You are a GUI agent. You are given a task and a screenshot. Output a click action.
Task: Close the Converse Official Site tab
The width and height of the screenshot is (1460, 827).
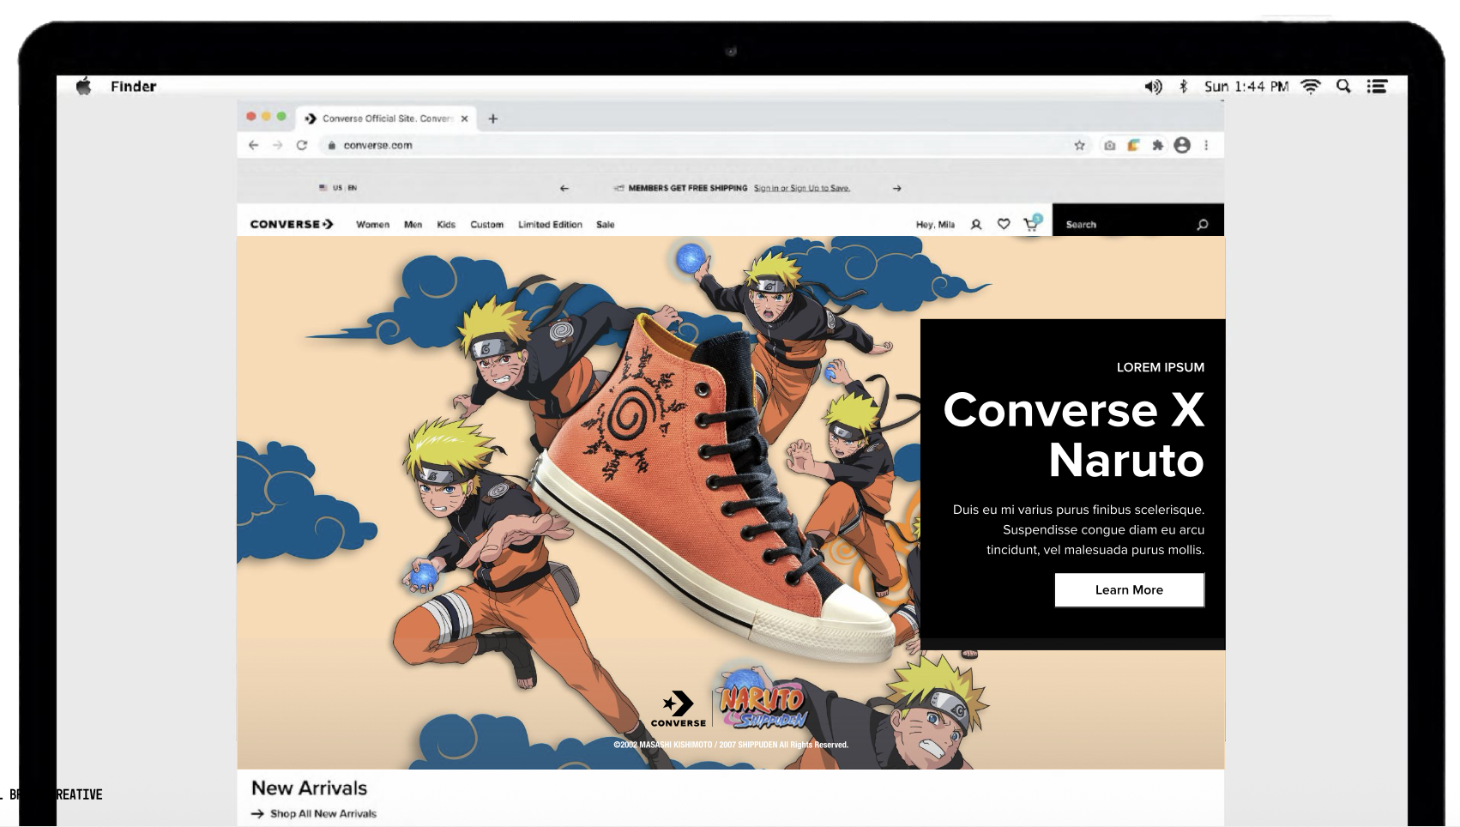coord(464,118)
